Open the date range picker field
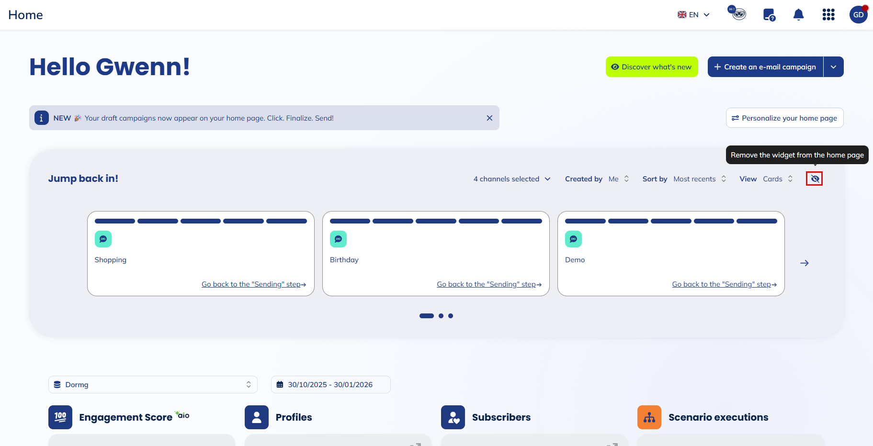Viewport: 873px width, 446px height. pos(330,385)
